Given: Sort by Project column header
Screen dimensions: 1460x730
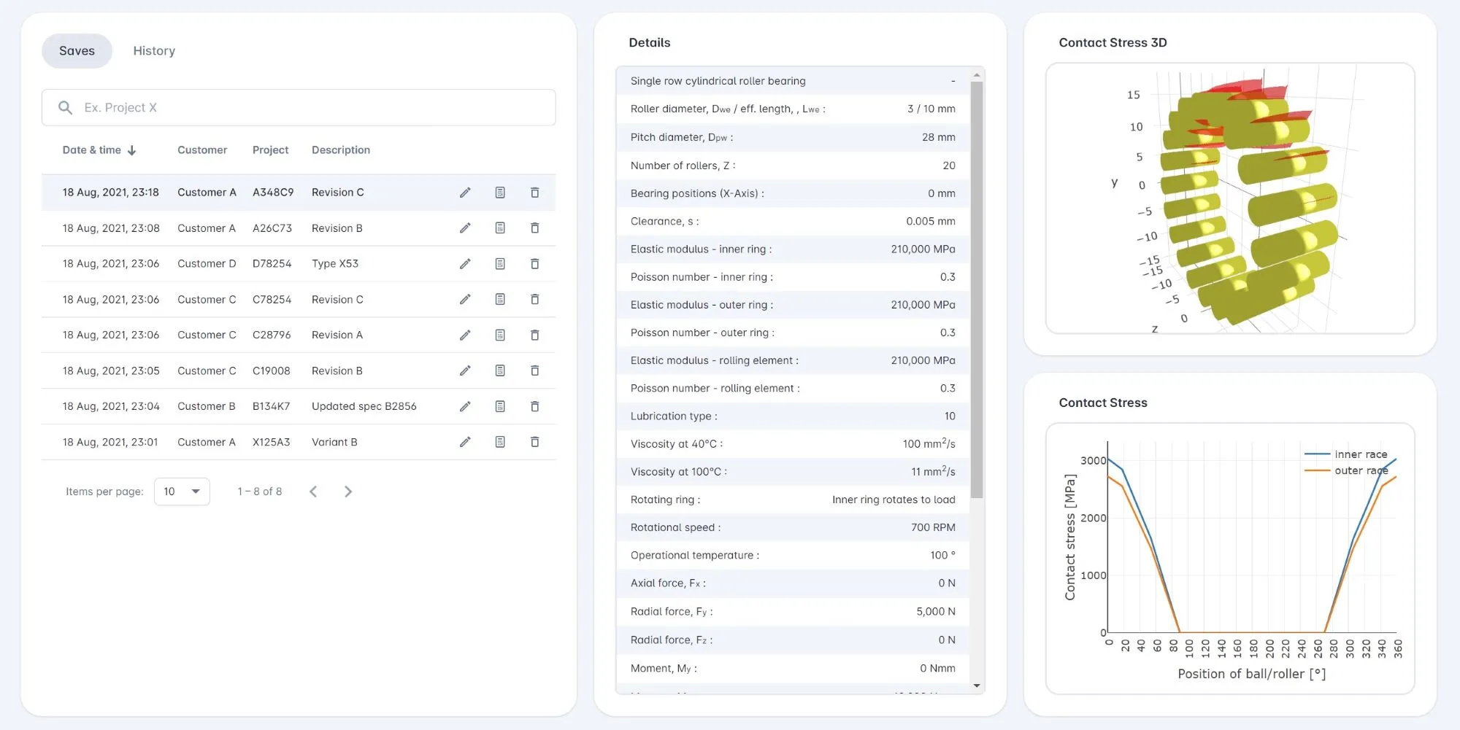Looking at the screenshot, I should [x=270, y=150].
